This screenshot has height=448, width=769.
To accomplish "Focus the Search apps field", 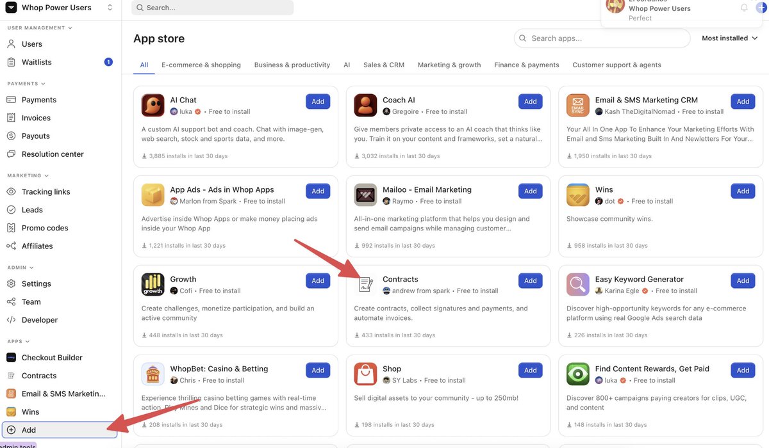I will click(x=602, y=38).
